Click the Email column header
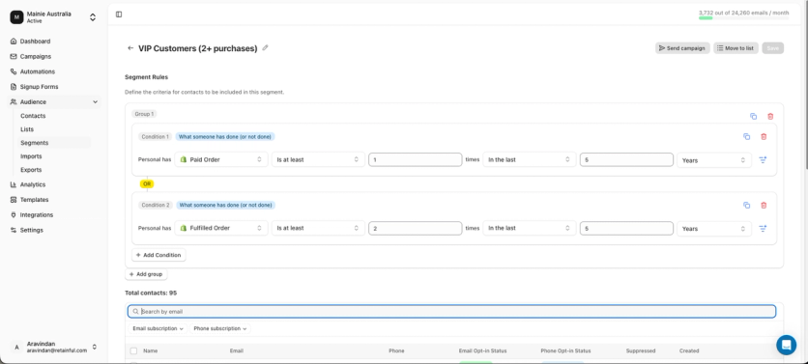This screenshot has width=808, height=364. coord(237,350)
